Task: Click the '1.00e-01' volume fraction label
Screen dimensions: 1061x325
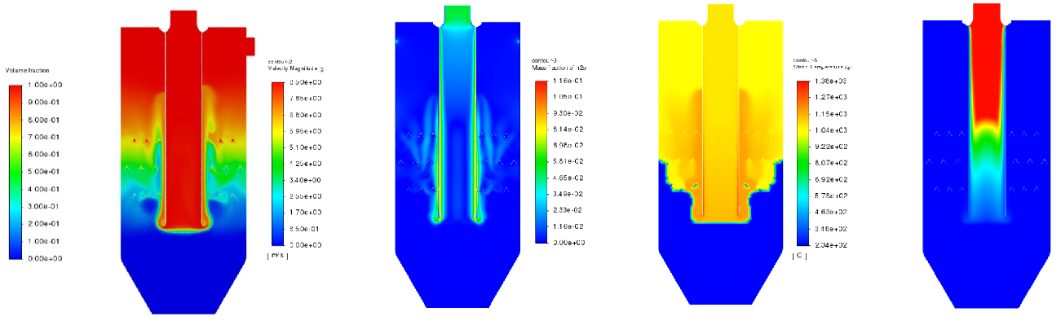Action: click(x=45, y=242)
